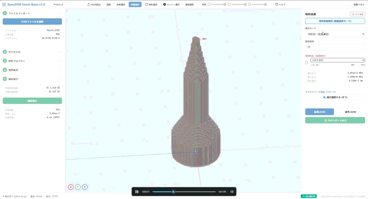Click the しきい値 threshold field
The image size is (368, 199).
(x=354, y=65)
